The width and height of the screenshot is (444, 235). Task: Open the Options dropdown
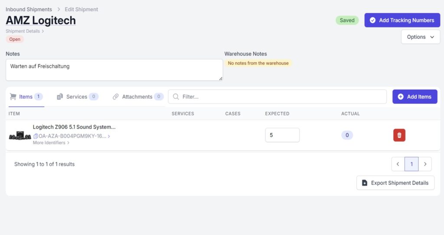pos(421,37)
